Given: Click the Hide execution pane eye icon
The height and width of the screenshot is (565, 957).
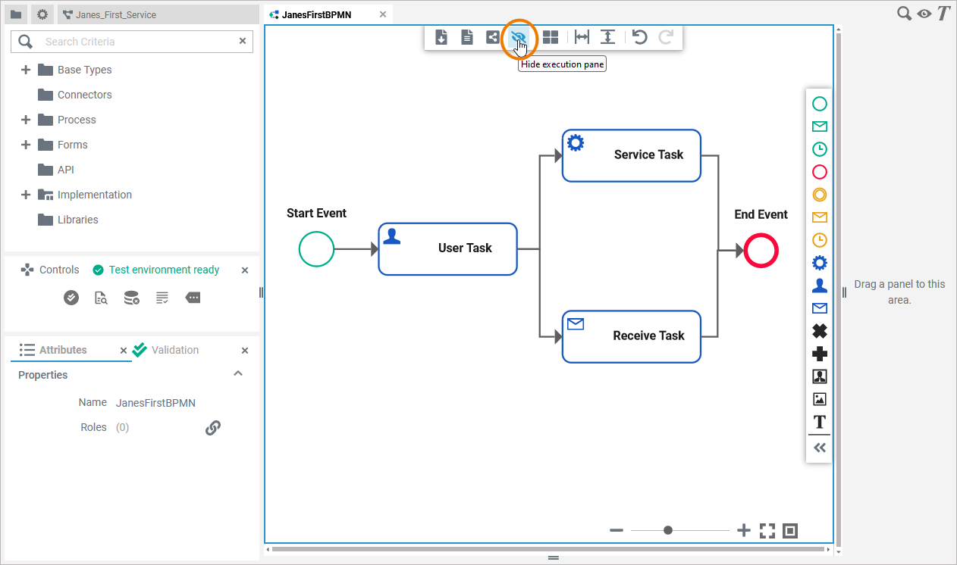Looking at the screenshot, I should point(519,37).
